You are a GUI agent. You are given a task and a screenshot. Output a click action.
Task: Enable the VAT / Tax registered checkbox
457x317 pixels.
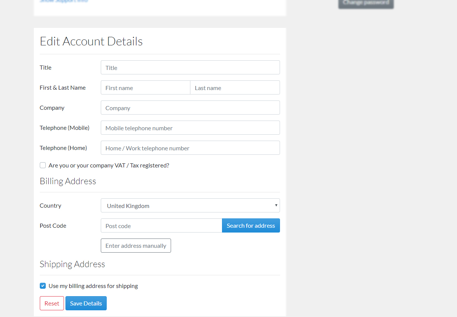[43, 165]
